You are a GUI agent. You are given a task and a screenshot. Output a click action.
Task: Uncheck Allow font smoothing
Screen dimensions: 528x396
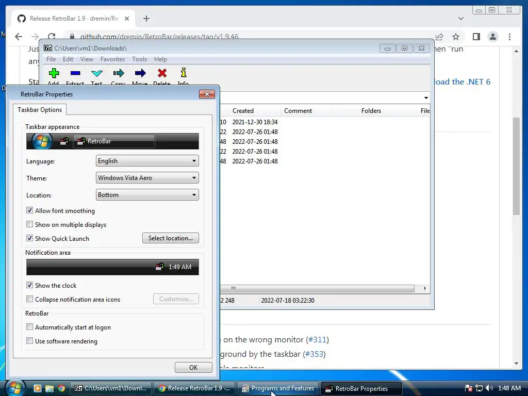(29, 210)
